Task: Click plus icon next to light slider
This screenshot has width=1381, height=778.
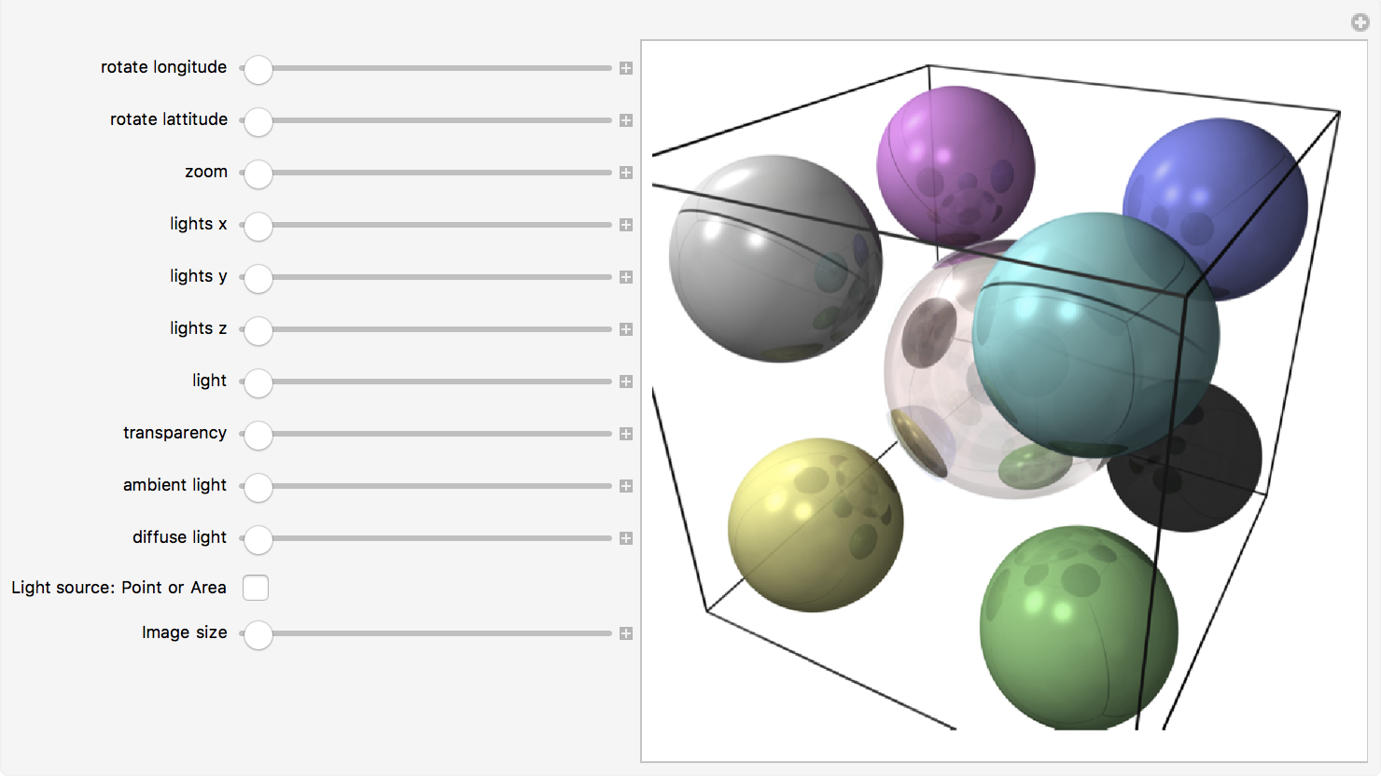Action: tap(626, 382)
